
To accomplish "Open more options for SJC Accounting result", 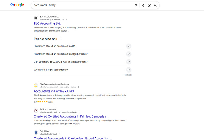I will 67,19.
